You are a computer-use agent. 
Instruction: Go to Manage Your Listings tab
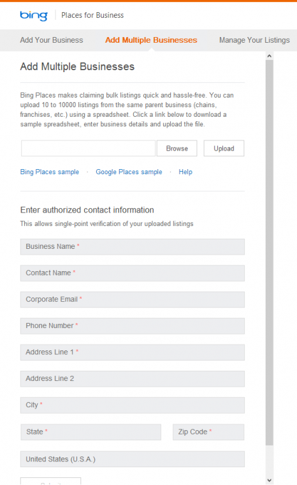tap(254, 40)
